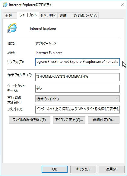Image resolution: width=127 pixels, height=176 pixels.
Task: Click the 実行時の大きさ(R): label
Action: click(14, 100)
